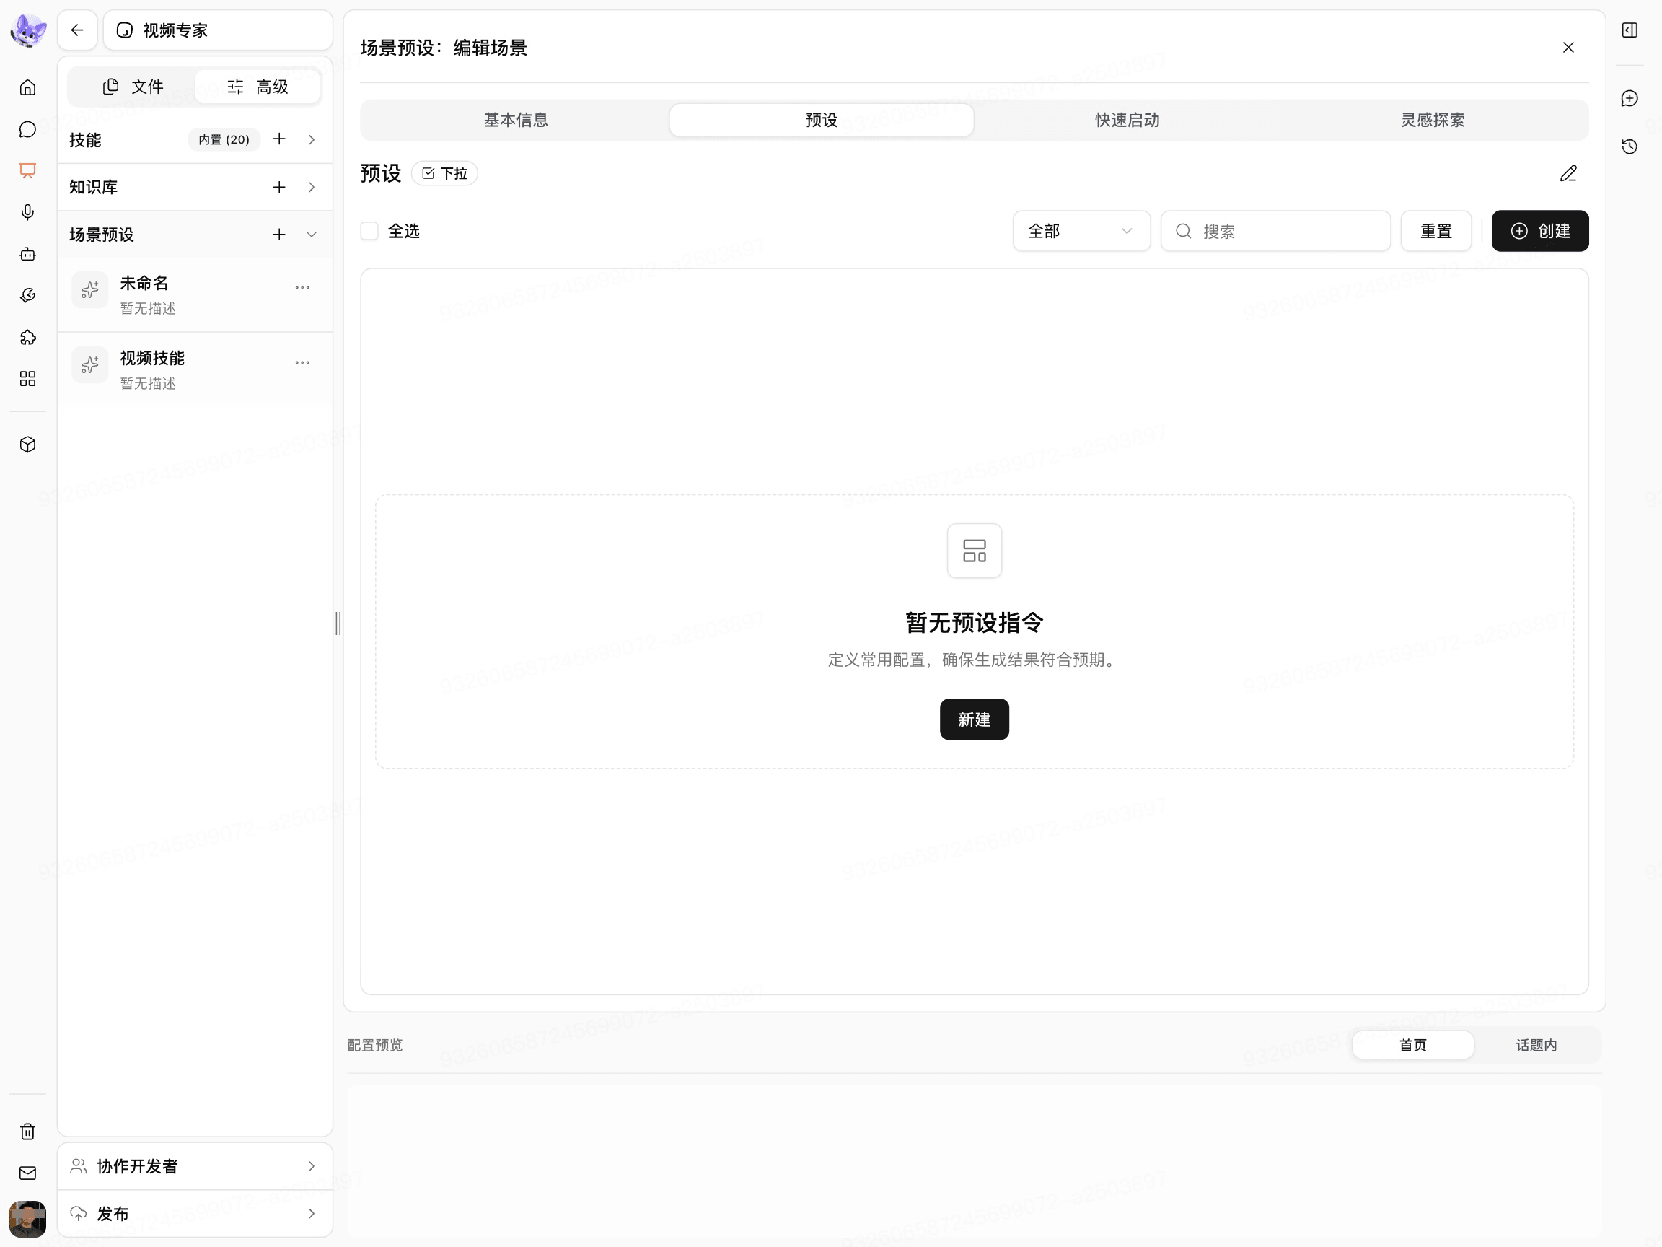This screenshot has width=1662, height=1247.
Task: Select the 高级 tab in left panel
Action: tap(258, 87)
